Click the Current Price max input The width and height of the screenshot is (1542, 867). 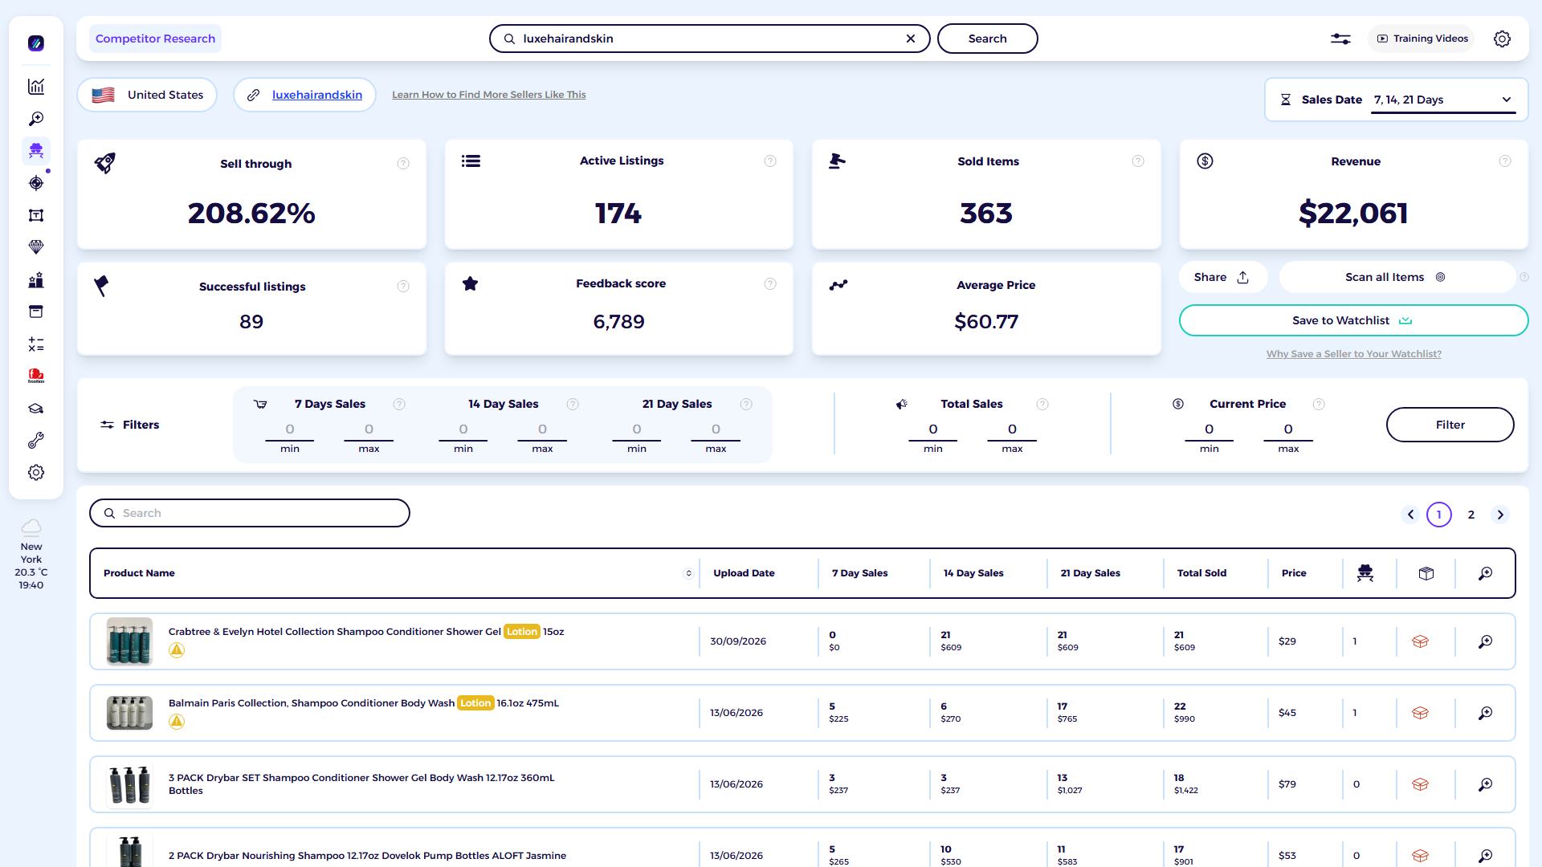point(1288,429)
